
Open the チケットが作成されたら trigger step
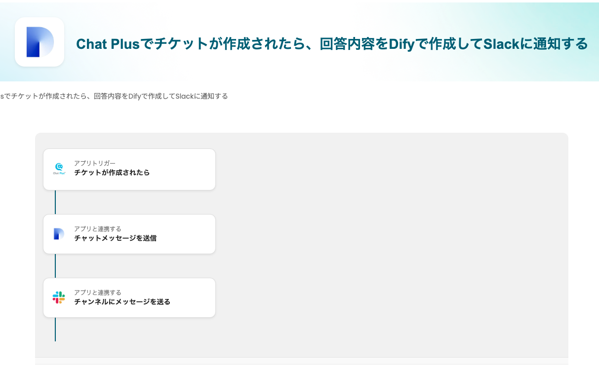point(112,173)
